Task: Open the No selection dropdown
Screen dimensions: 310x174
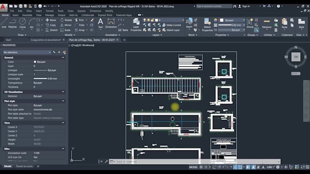Action: point(27,52)
